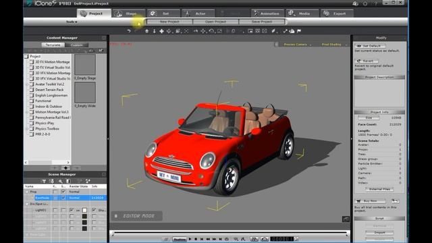Switch to the Export tab
The width and height of the screenshot is (432, 243).
(337, 13)
